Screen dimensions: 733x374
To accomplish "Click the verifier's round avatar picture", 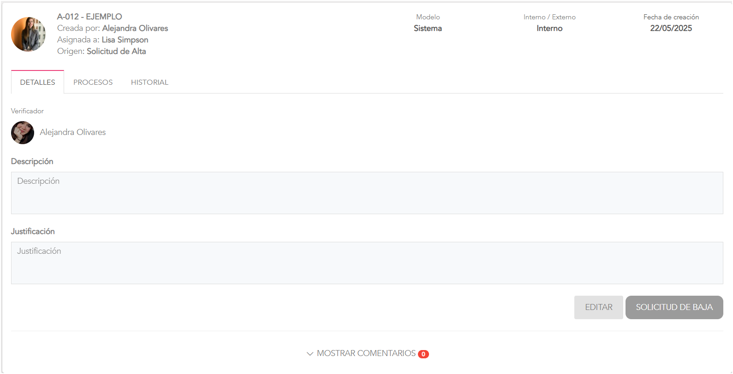I will pos(23,133).
